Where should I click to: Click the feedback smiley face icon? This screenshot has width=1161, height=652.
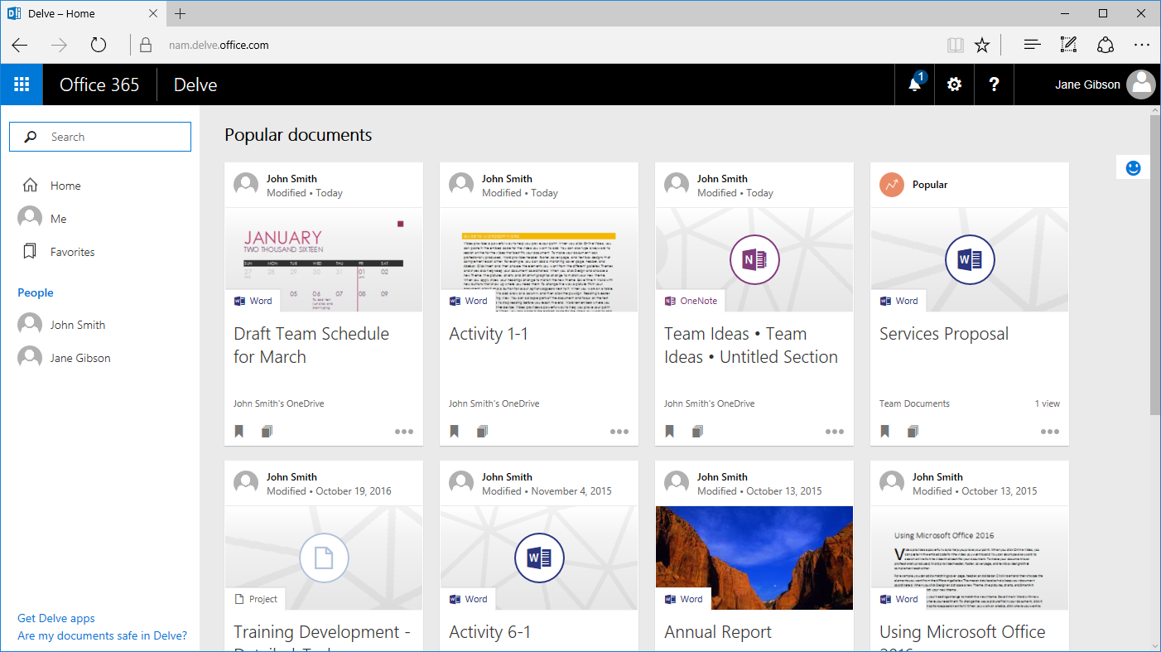(1134, 167)
